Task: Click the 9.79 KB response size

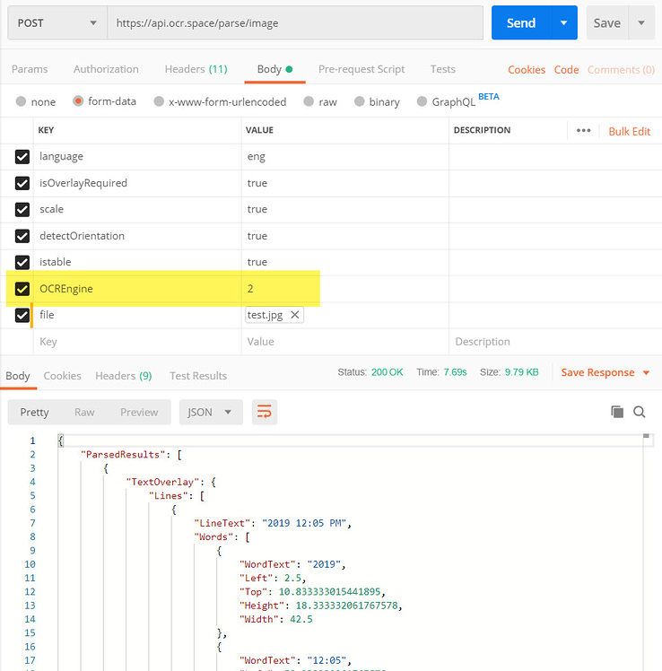Action: click(x=522, y=372)
